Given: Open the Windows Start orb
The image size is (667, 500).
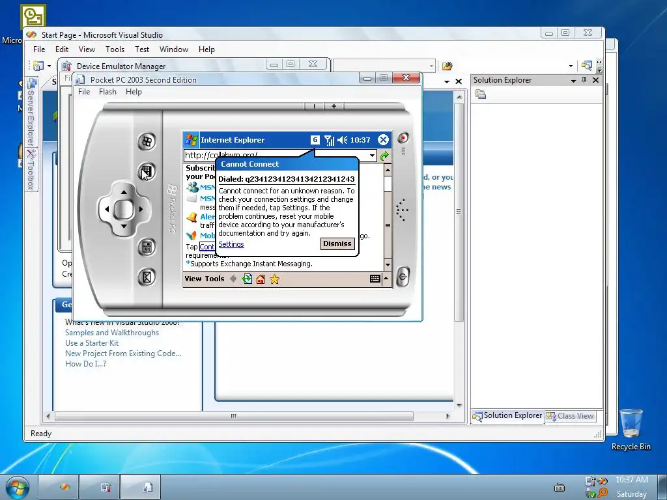Looking at the screenshot, I should [x=17, y=487].
